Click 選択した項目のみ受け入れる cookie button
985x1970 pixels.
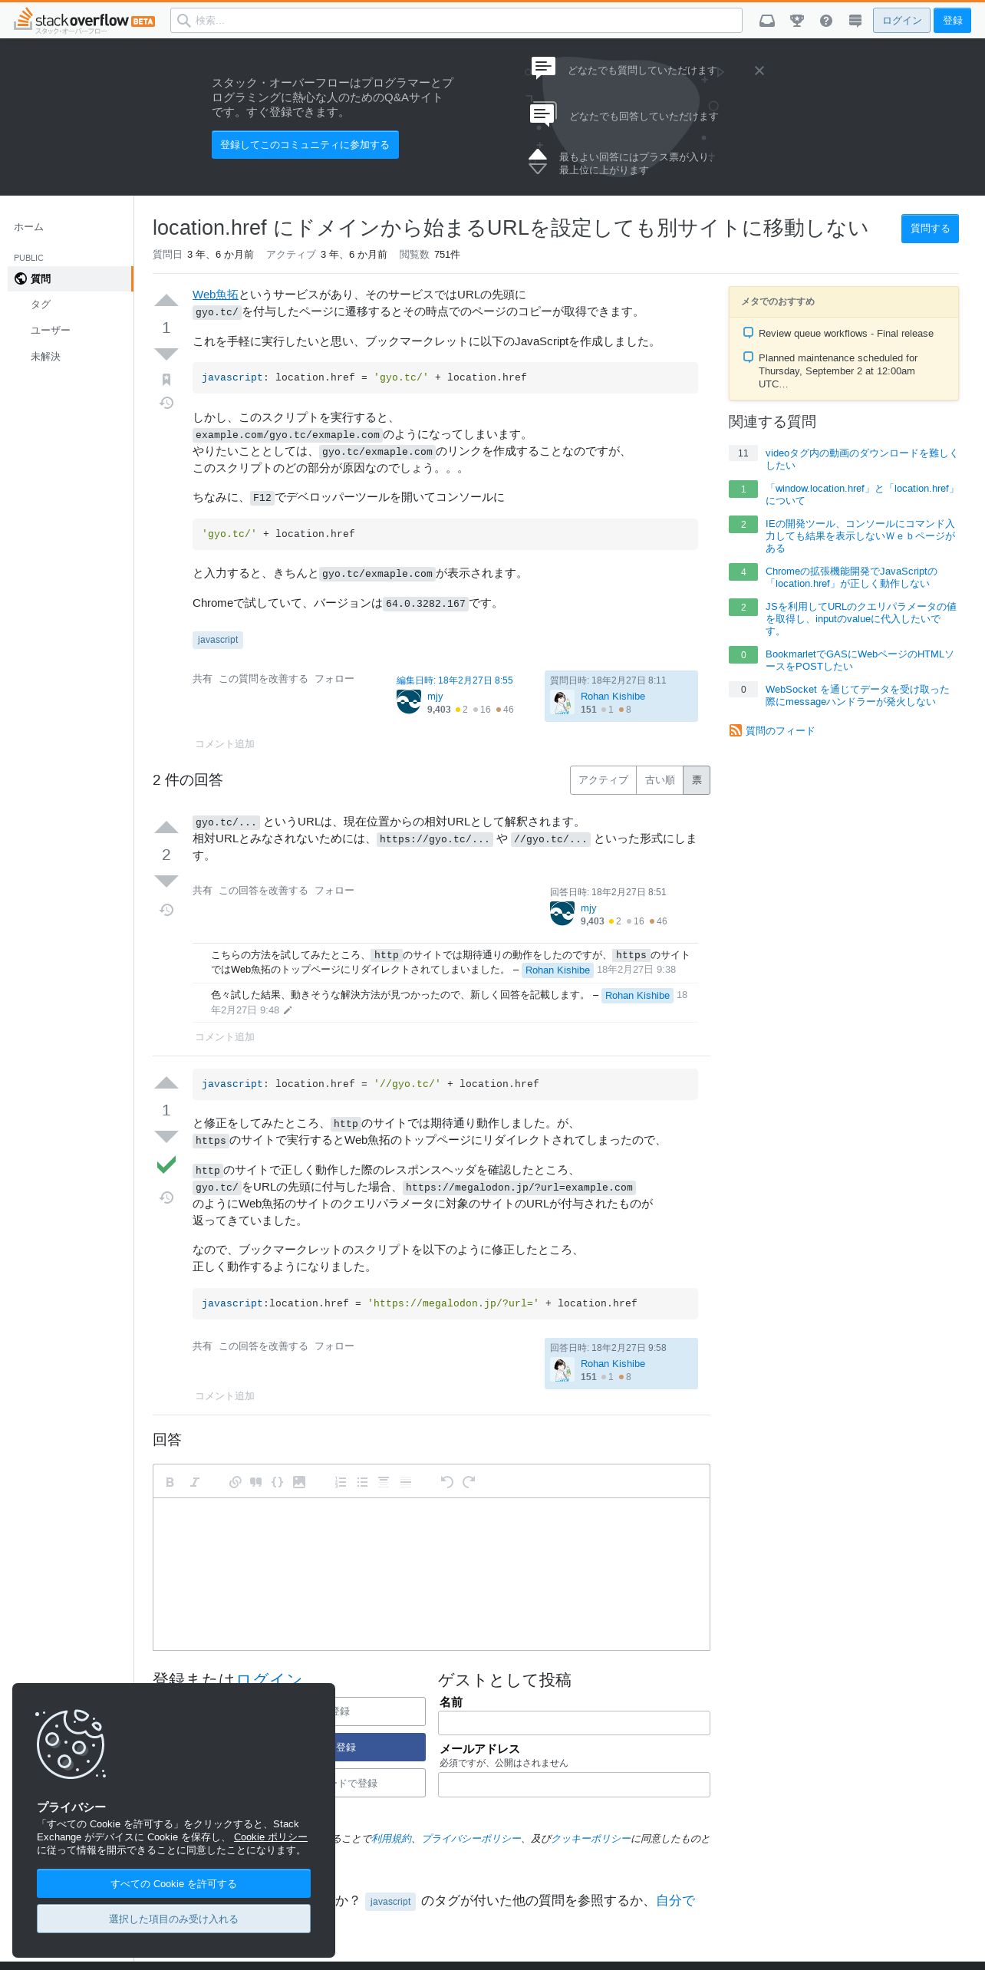click(173, 1919)
